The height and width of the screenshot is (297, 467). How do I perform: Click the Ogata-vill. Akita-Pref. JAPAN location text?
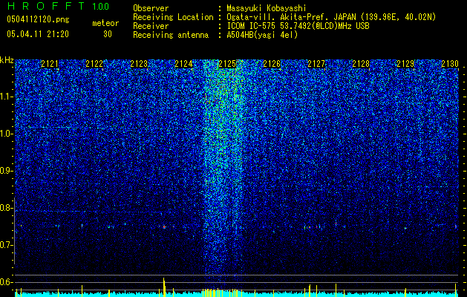331,17
